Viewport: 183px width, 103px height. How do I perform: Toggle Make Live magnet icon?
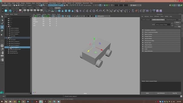tap(82, 5)
